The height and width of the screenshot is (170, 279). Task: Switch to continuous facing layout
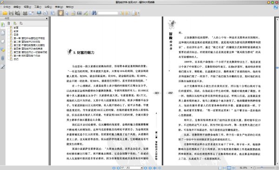[x=233, y=168]
